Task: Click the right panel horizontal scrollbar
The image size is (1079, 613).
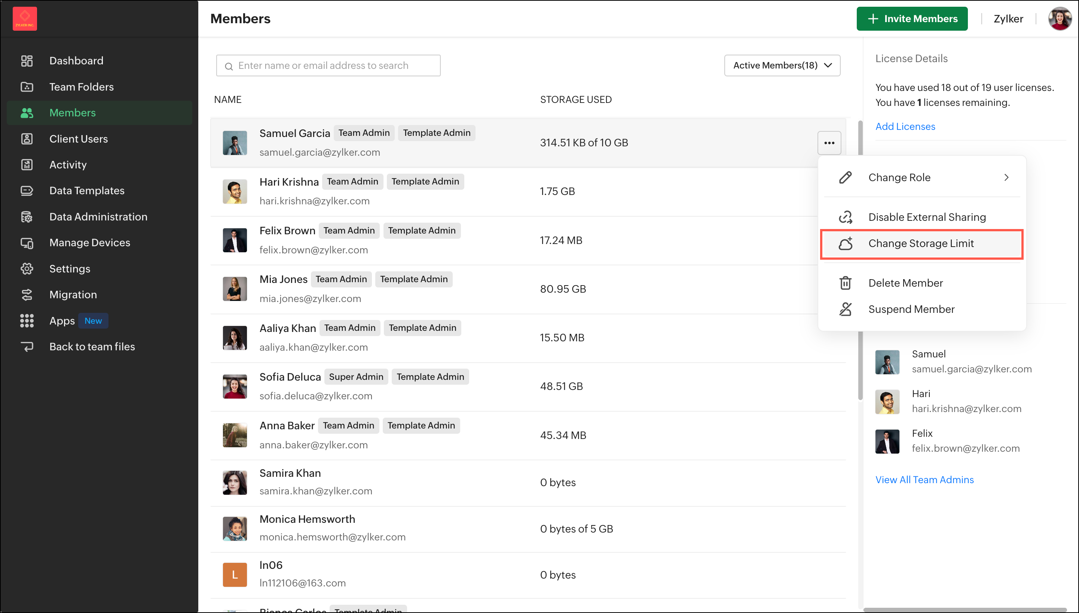Action: (965, 610)
